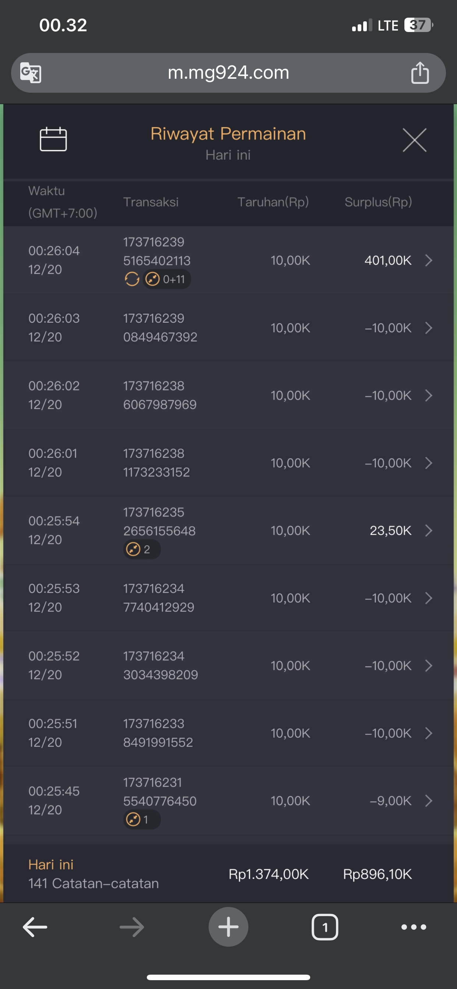Tap the badge labeled 1 on 00:25:45 row

[x=141, y=820]
